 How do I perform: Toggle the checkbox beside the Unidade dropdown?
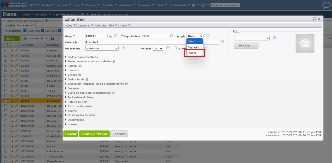coord(175,48)
